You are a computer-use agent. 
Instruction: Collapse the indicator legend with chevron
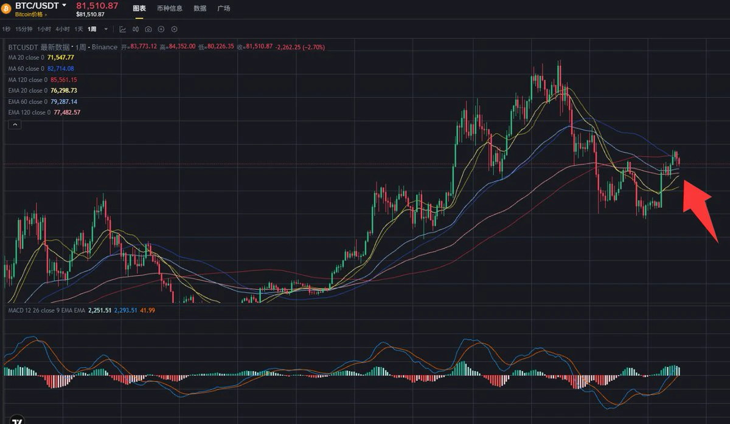tap(15, 125)
